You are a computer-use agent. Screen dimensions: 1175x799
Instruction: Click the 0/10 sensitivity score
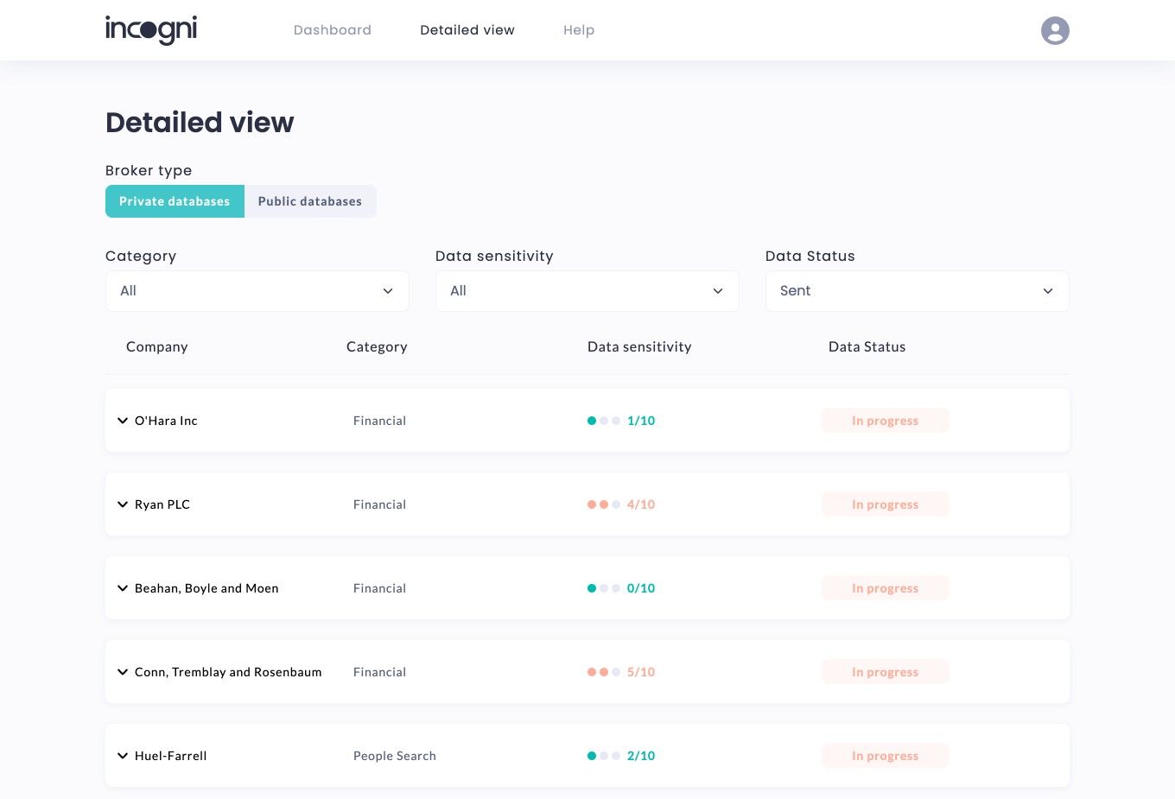point(641,588)
